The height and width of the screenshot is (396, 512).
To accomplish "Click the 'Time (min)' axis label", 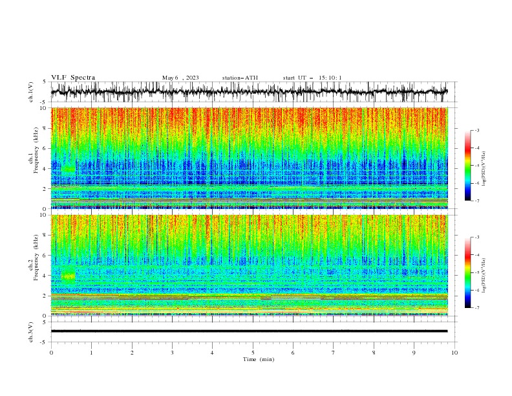I will click(x=259, y=359).
